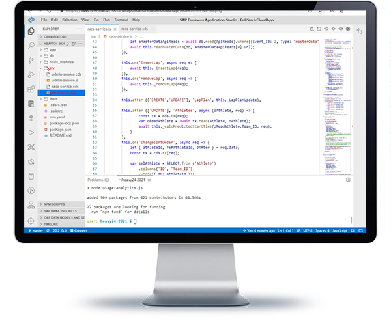The image size is (391, 319).
Task: Click the next revision arrow icon
Action: click(x=341, y=29)
